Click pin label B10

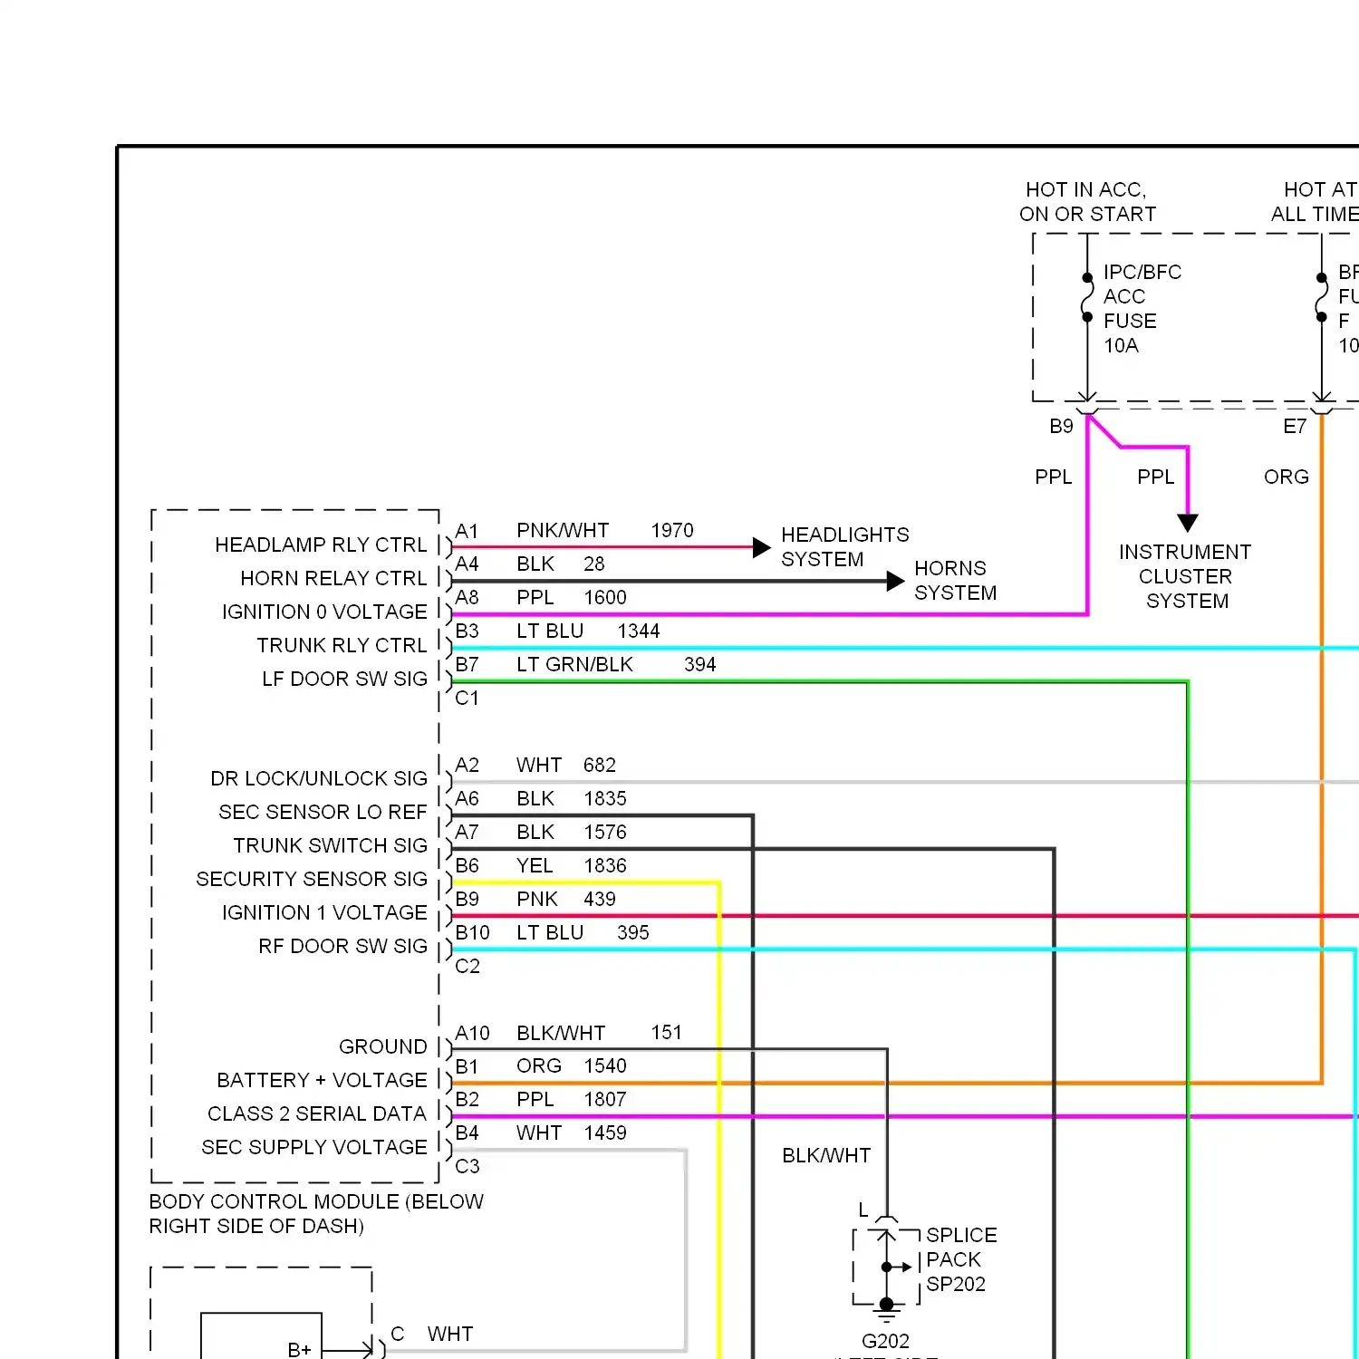coord(472,932)
